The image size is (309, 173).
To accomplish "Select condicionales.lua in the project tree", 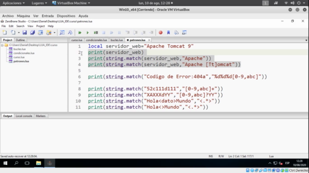I will (x=24, y=53).
